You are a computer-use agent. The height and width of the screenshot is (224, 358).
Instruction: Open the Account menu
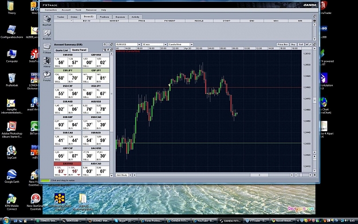tap(66, 10)
